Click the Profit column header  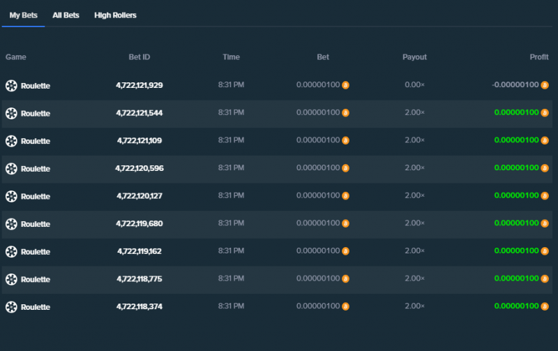[x=538, y=57]
